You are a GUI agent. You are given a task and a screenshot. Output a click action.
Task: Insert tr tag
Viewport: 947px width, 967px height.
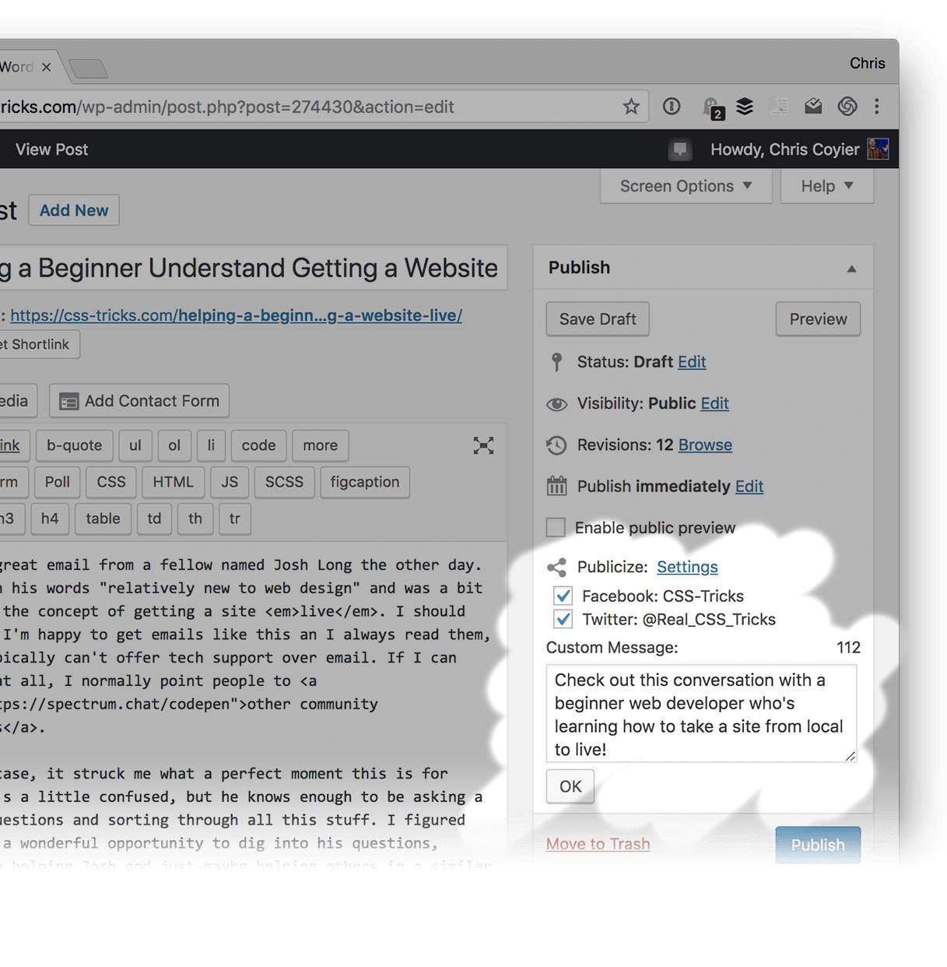coord(234,519)
